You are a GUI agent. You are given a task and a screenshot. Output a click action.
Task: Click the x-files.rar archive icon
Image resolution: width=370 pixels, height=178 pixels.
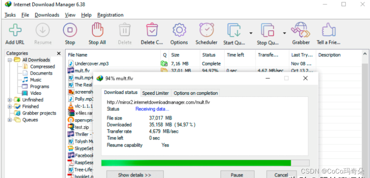click(x=71, y=113)
